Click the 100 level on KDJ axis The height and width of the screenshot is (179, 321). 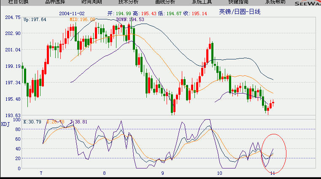17,120
